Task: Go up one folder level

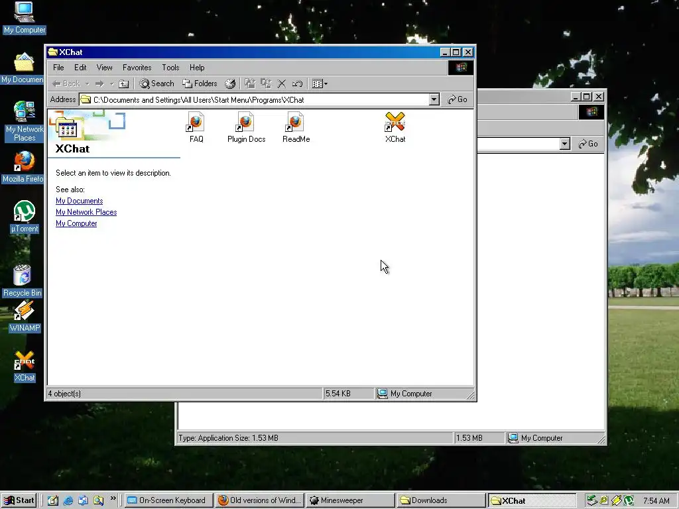Action: pyautogui.click(x=124, y=84)
